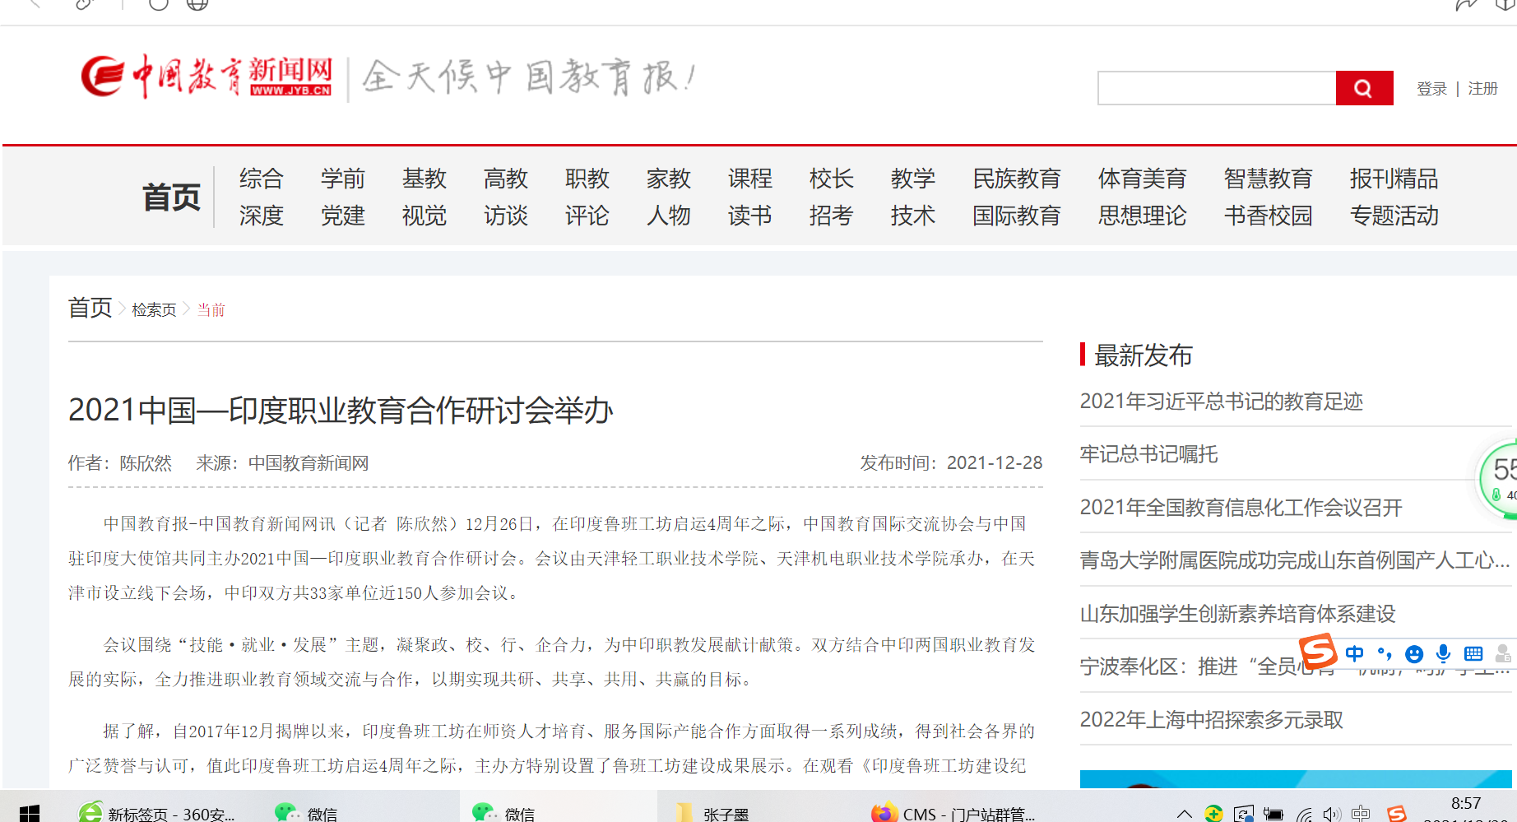Click the 360 browser taskbar icon
The image size is (1517, 822).
coord(90,813)
